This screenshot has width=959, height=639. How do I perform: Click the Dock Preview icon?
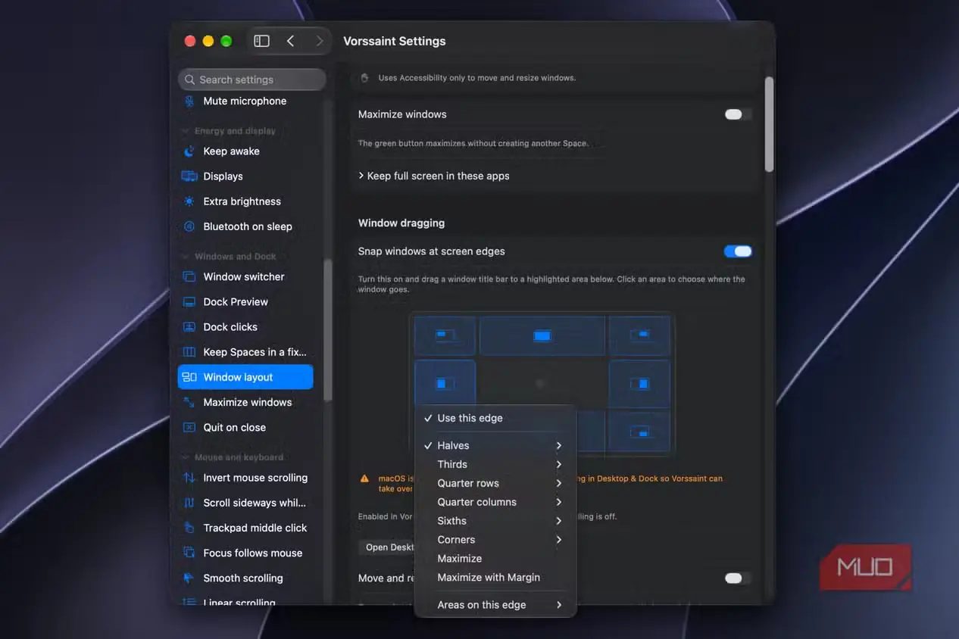[189, 302]
